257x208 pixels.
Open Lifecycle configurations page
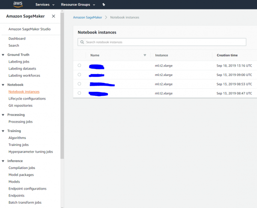pos(27,99)
